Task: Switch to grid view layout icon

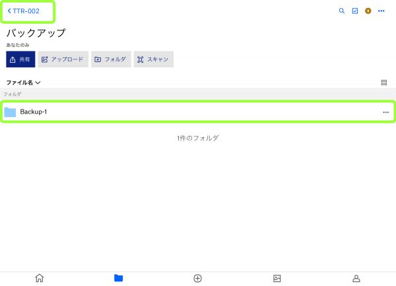Action: click(384, 83)
